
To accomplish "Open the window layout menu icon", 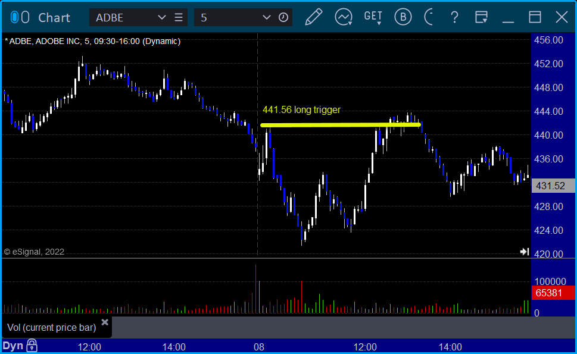I will click(x=481, y=17).
